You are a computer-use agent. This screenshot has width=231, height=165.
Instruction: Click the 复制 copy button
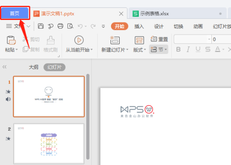click(31, 49)
